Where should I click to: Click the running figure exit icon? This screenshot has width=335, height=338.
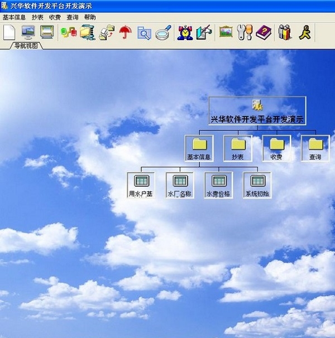(304, 32)
